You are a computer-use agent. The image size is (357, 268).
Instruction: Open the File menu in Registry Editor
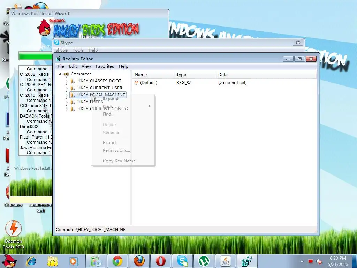tap(61, 66)
